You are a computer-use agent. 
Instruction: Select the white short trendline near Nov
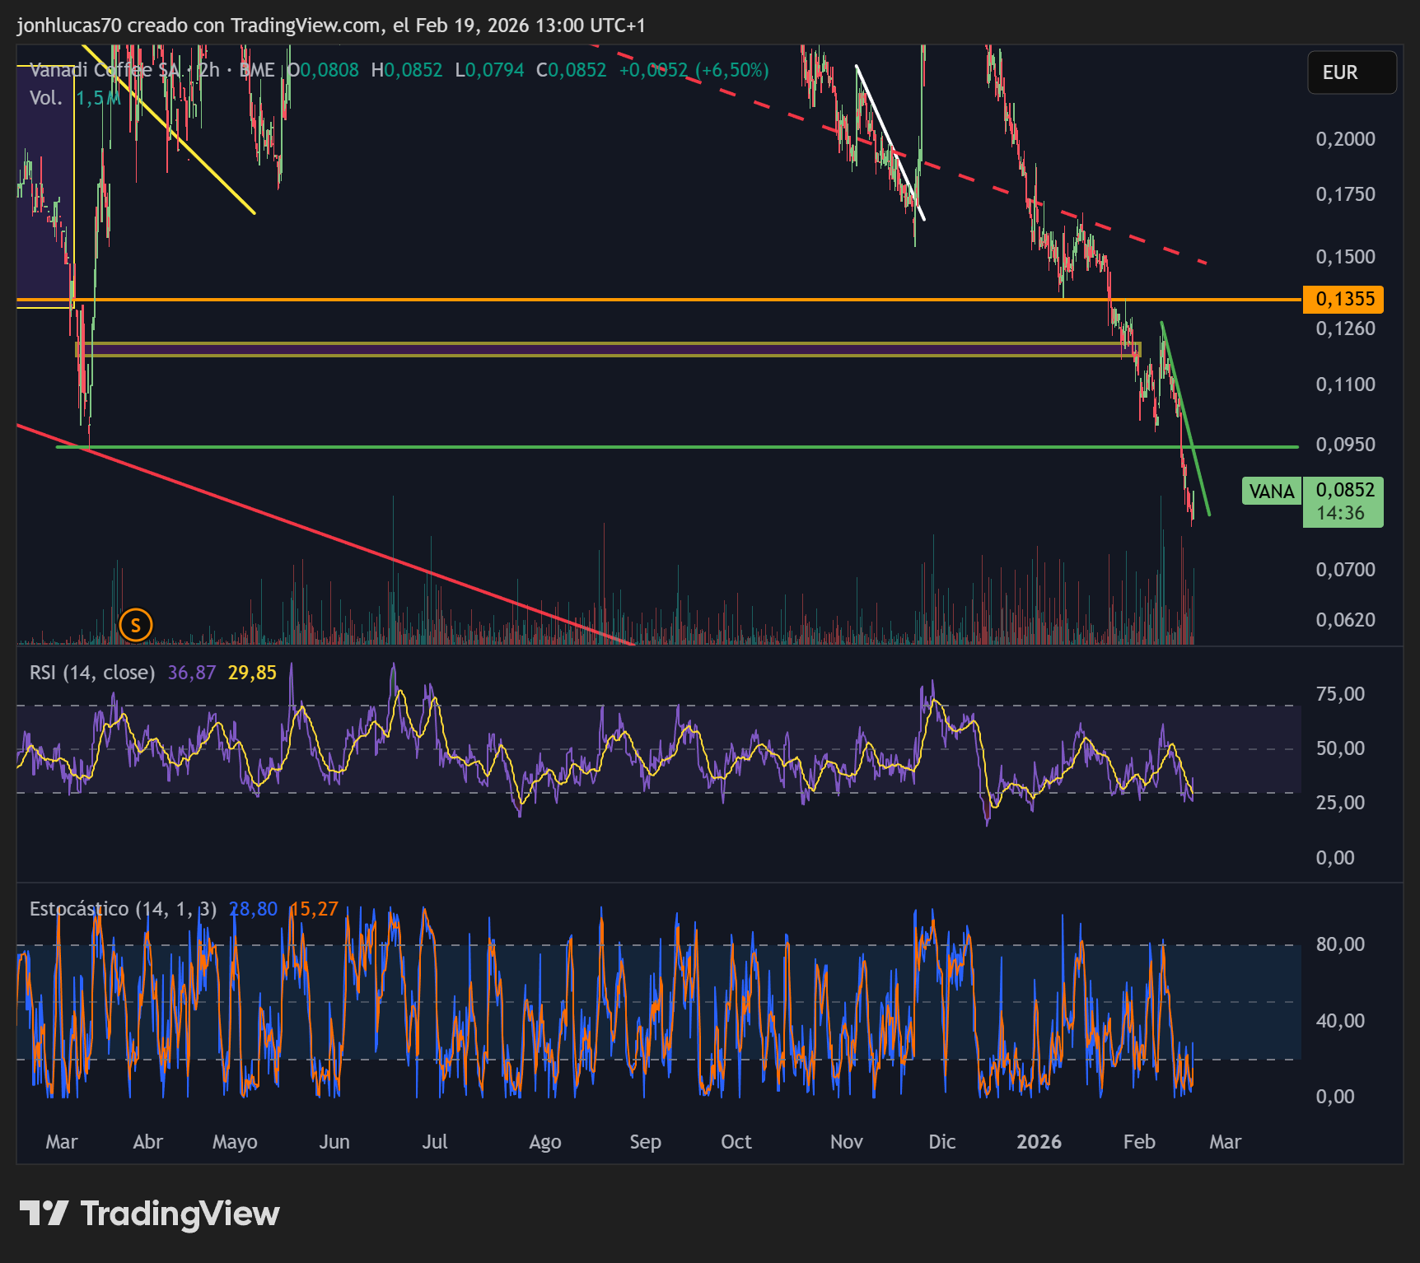point(890,142)
